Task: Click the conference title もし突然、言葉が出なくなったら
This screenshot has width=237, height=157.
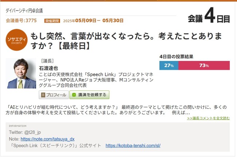Action: pyautogui.click(x=126, y=41)
